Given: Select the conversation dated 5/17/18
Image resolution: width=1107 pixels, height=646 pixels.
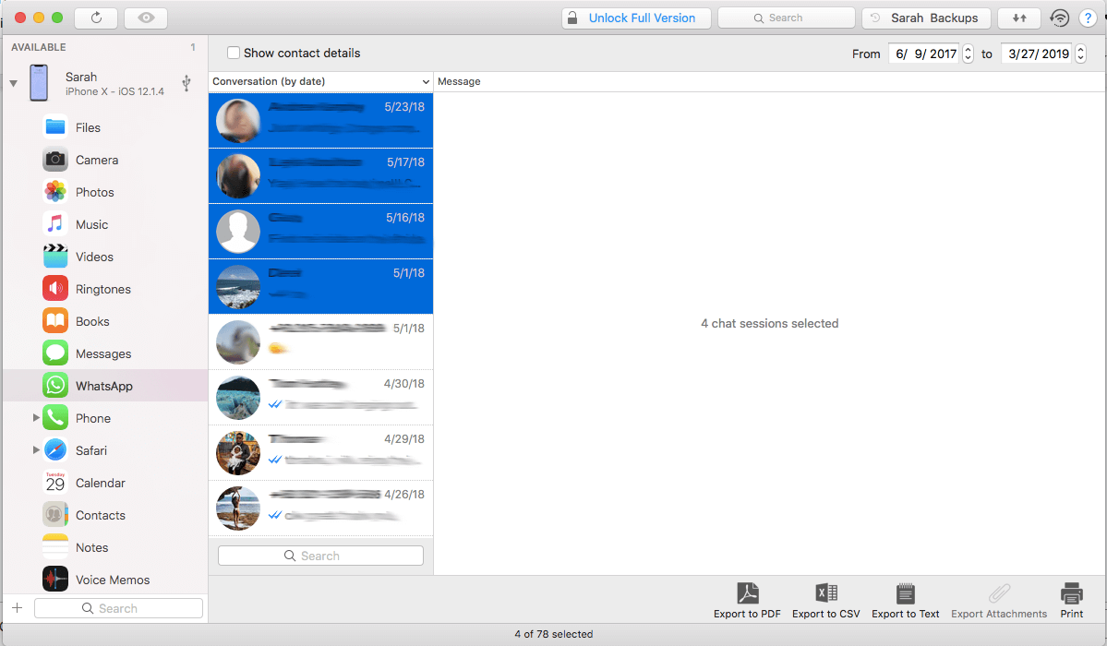Looking at the screenshot, I should tap(320, 175).
